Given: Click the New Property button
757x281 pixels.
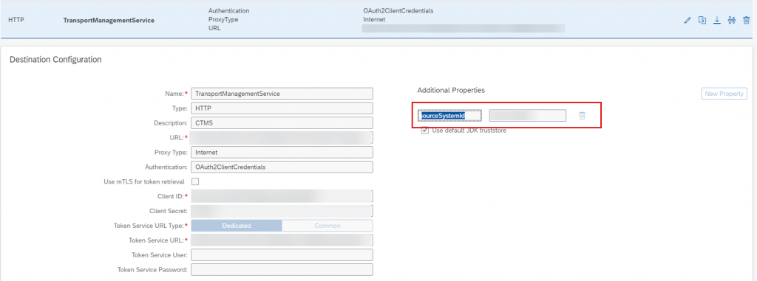Looking at the screenshot, I should [x=724, y=94].
